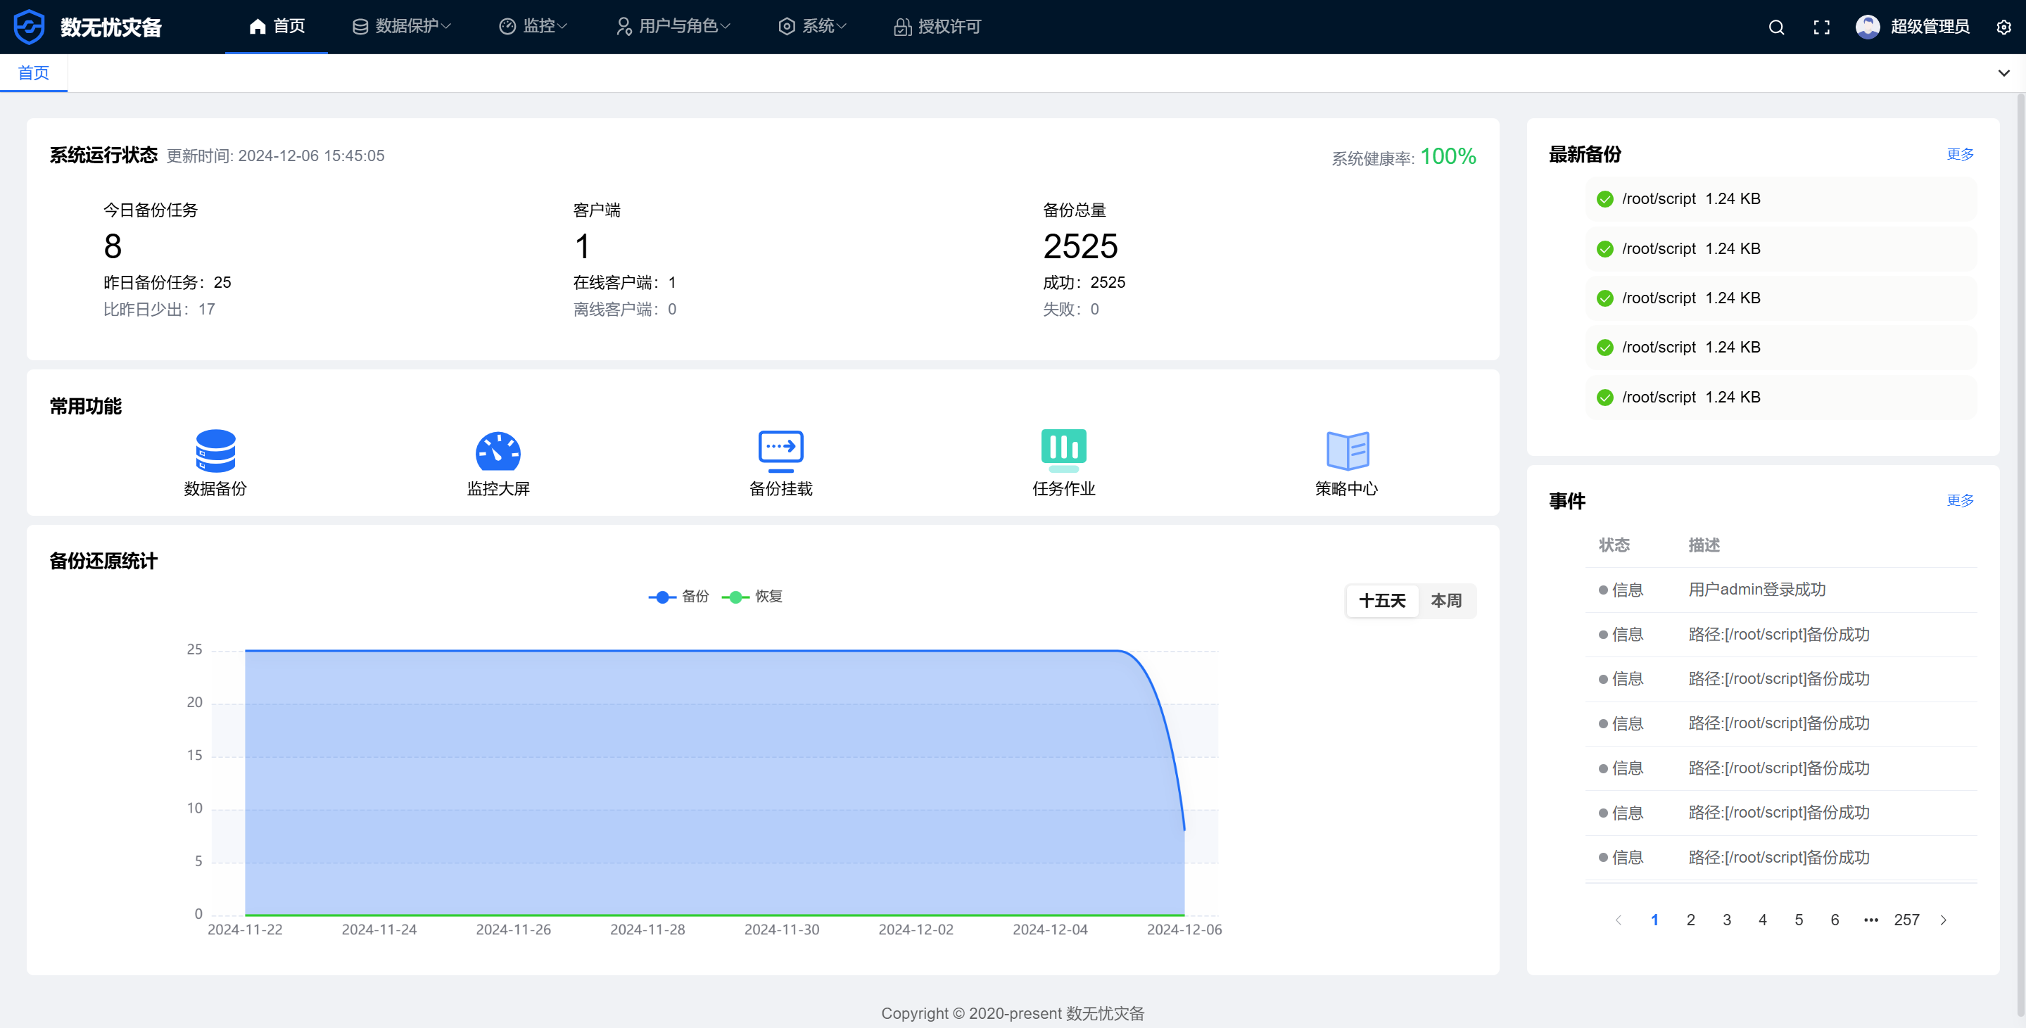This screenshot has height=1028, width=2026.
Task: Open the 备份挂载 monitor icon
Action: pos(781,451)
